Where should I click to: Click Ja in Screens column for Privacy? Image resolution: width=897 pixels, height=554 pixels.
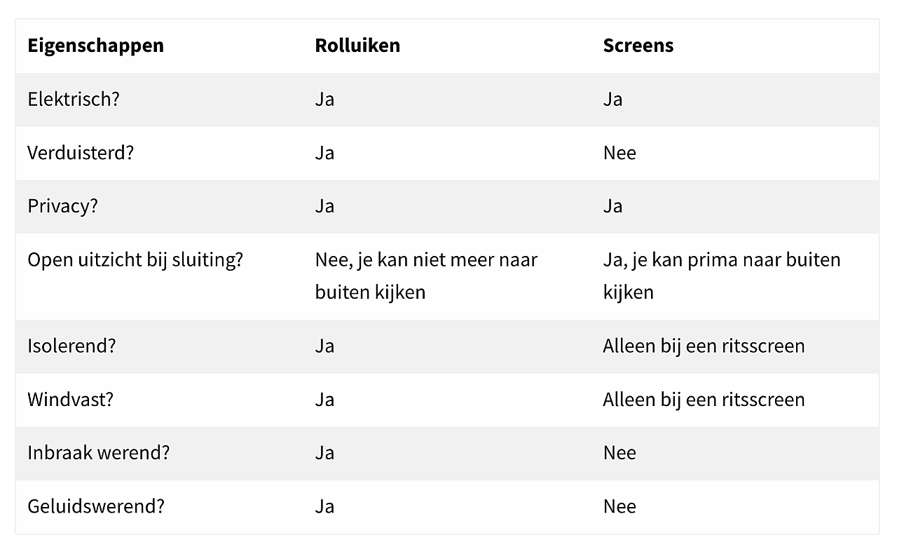pos(612,206)
